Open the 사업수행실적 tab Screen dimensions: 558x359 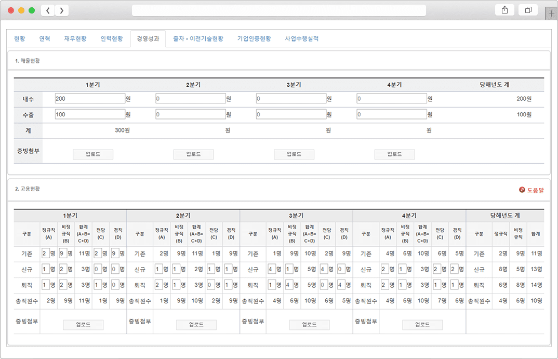tap(301, 39)
